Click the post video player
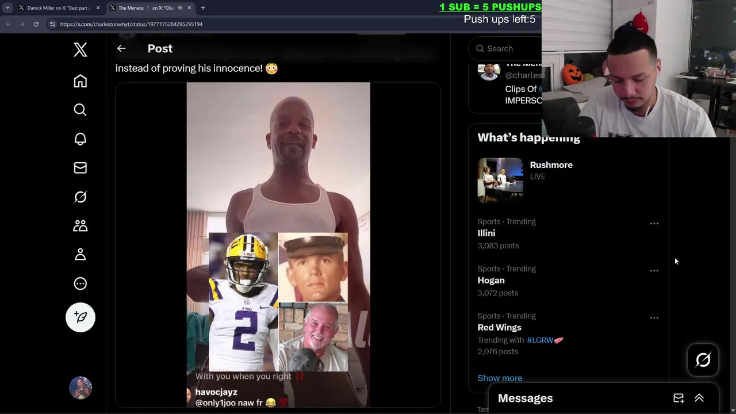The height and width of the screenshot is (414, 736). point(278,245)
